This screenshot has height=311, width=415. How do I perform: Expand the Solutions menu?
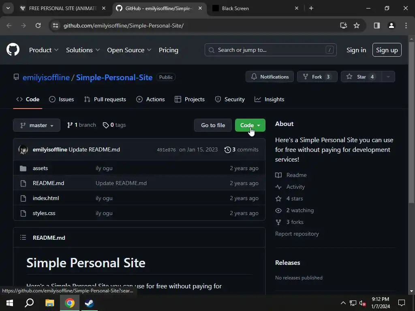coord(83,50)
